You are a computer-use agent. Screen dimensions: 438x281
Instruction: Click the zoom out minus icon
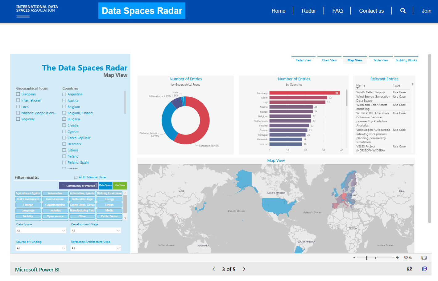[354, 258]
